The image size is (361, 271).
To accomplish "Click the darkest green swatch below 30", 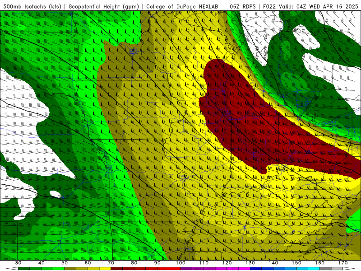I will pos(24,269).
